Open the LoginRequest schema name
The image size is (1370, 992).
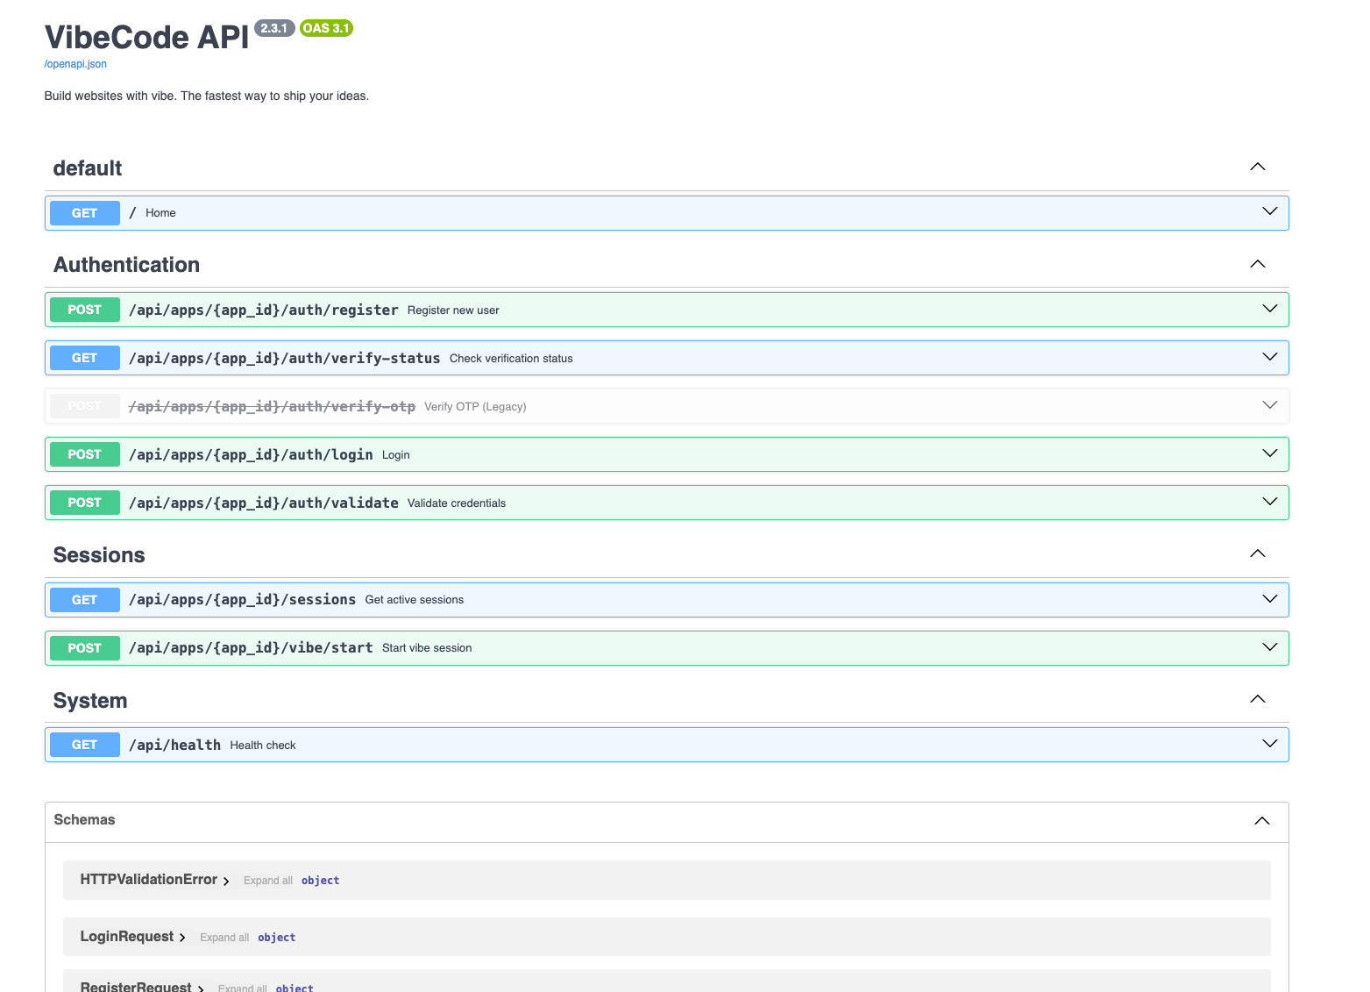[x=126, y=936]
